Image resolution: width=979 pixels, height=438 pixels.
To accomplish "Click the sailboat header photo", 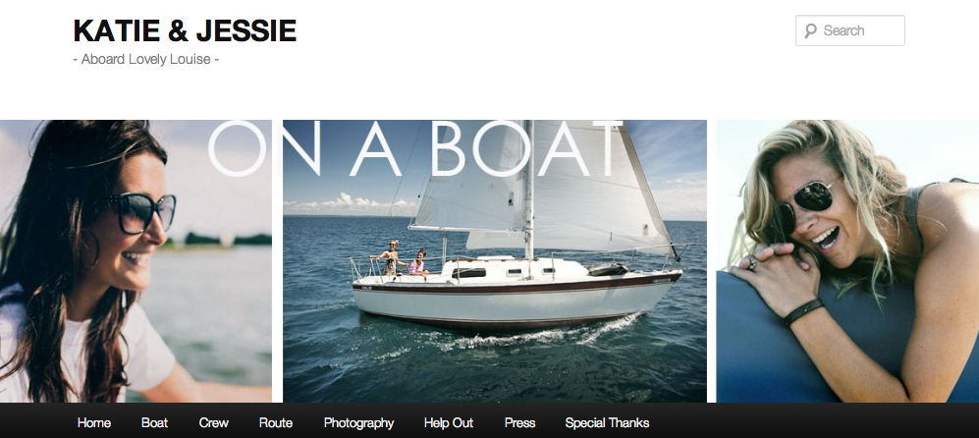I will (x=495, y=261).
